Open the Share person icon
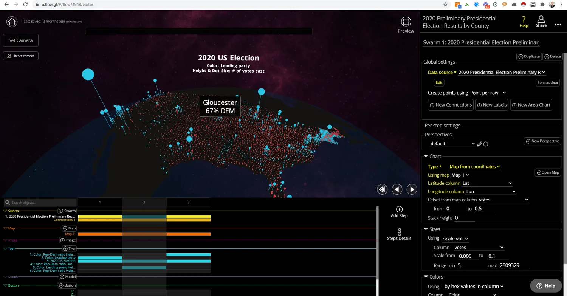The height and width of the screenshot is (296, 567). click(x=541, y=19)
